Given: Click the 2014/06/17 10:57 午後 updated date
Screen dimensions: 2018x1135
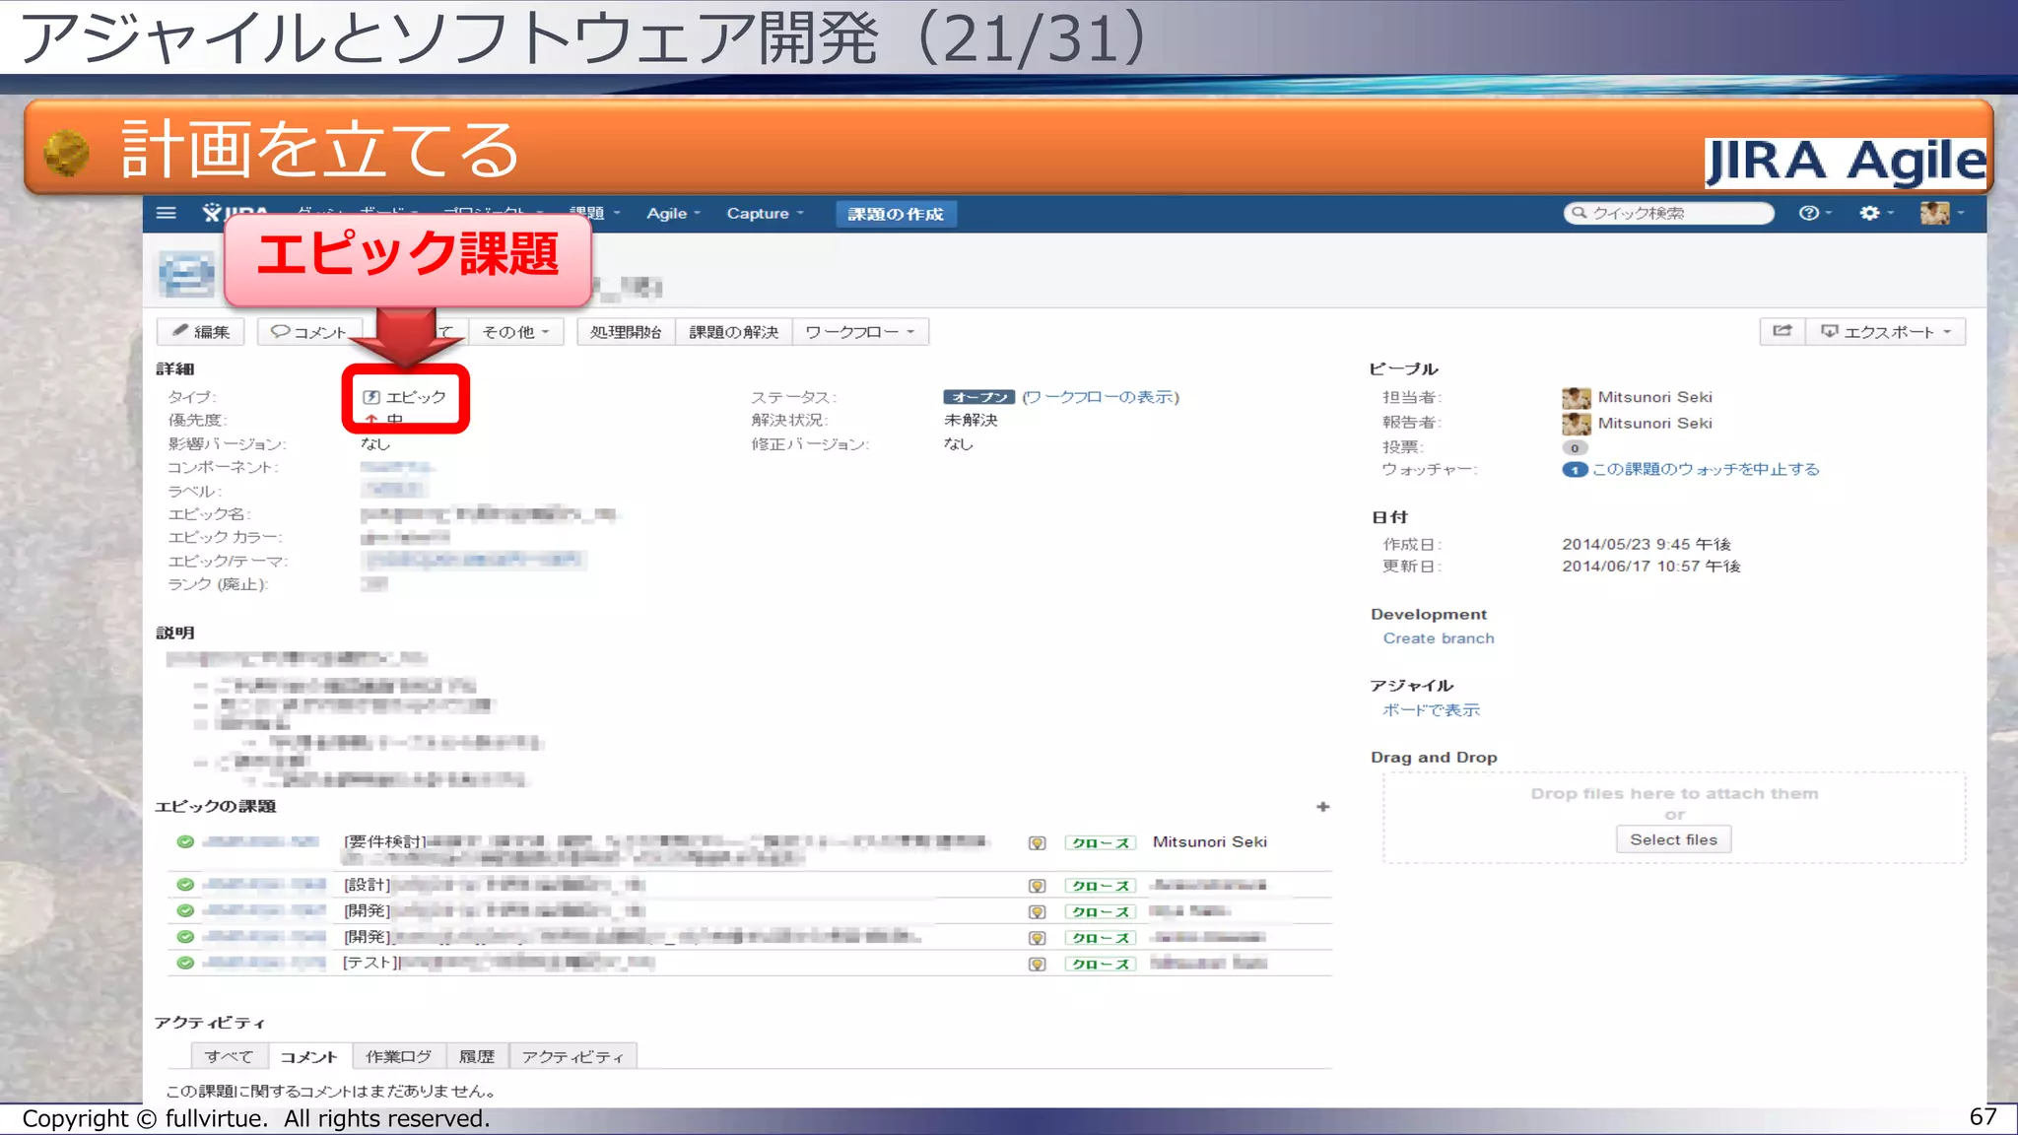Looking at the screenshot, I should pyautogui.click(x=1651, y=567).
